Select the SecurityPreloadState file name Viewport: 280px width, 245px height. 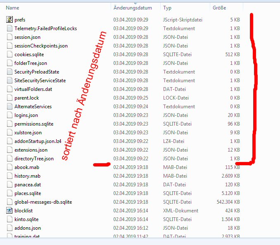[x=37, y=72]
